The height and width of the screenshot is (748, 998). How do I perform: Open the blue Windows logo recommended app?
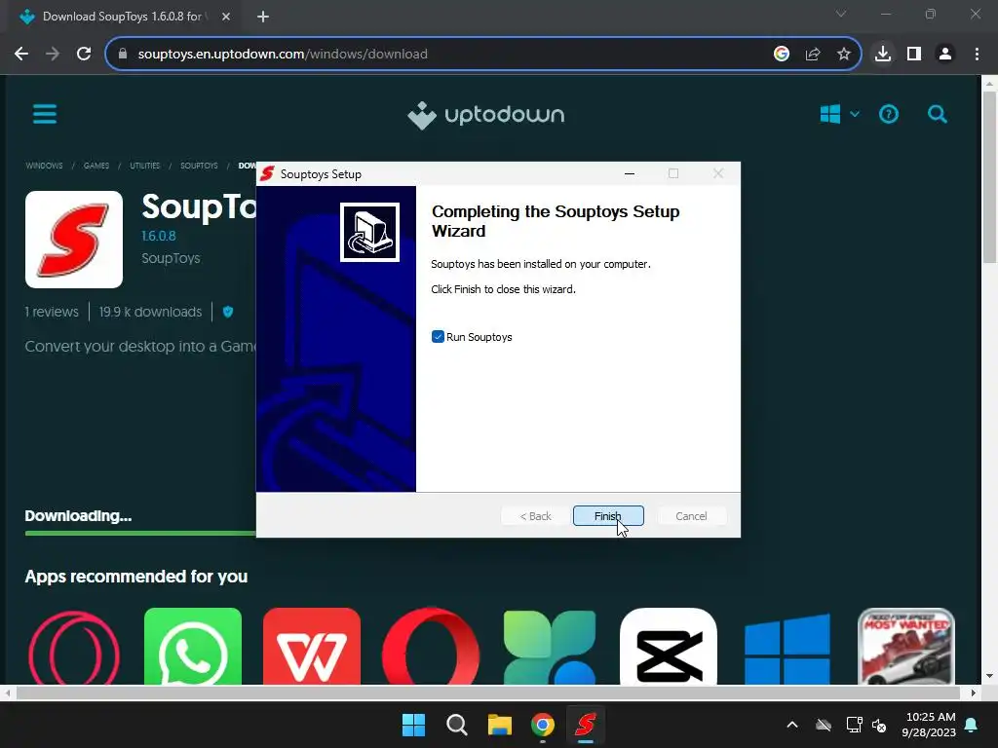coord(787,647)
